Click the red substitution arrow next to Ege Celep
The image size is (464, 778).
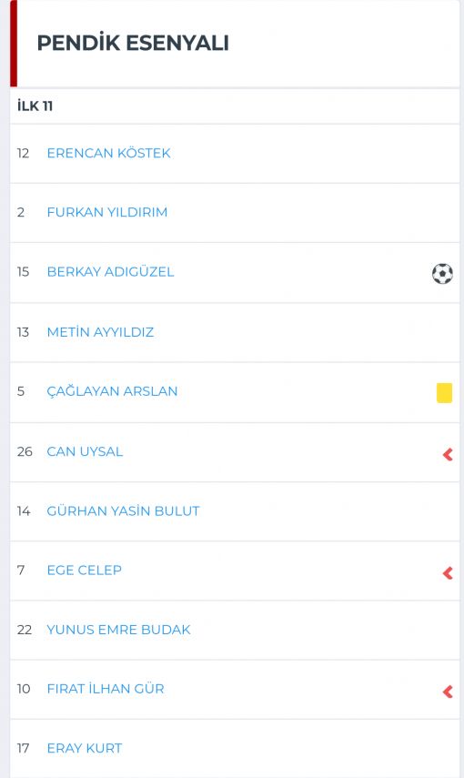[x=448, y=573]
